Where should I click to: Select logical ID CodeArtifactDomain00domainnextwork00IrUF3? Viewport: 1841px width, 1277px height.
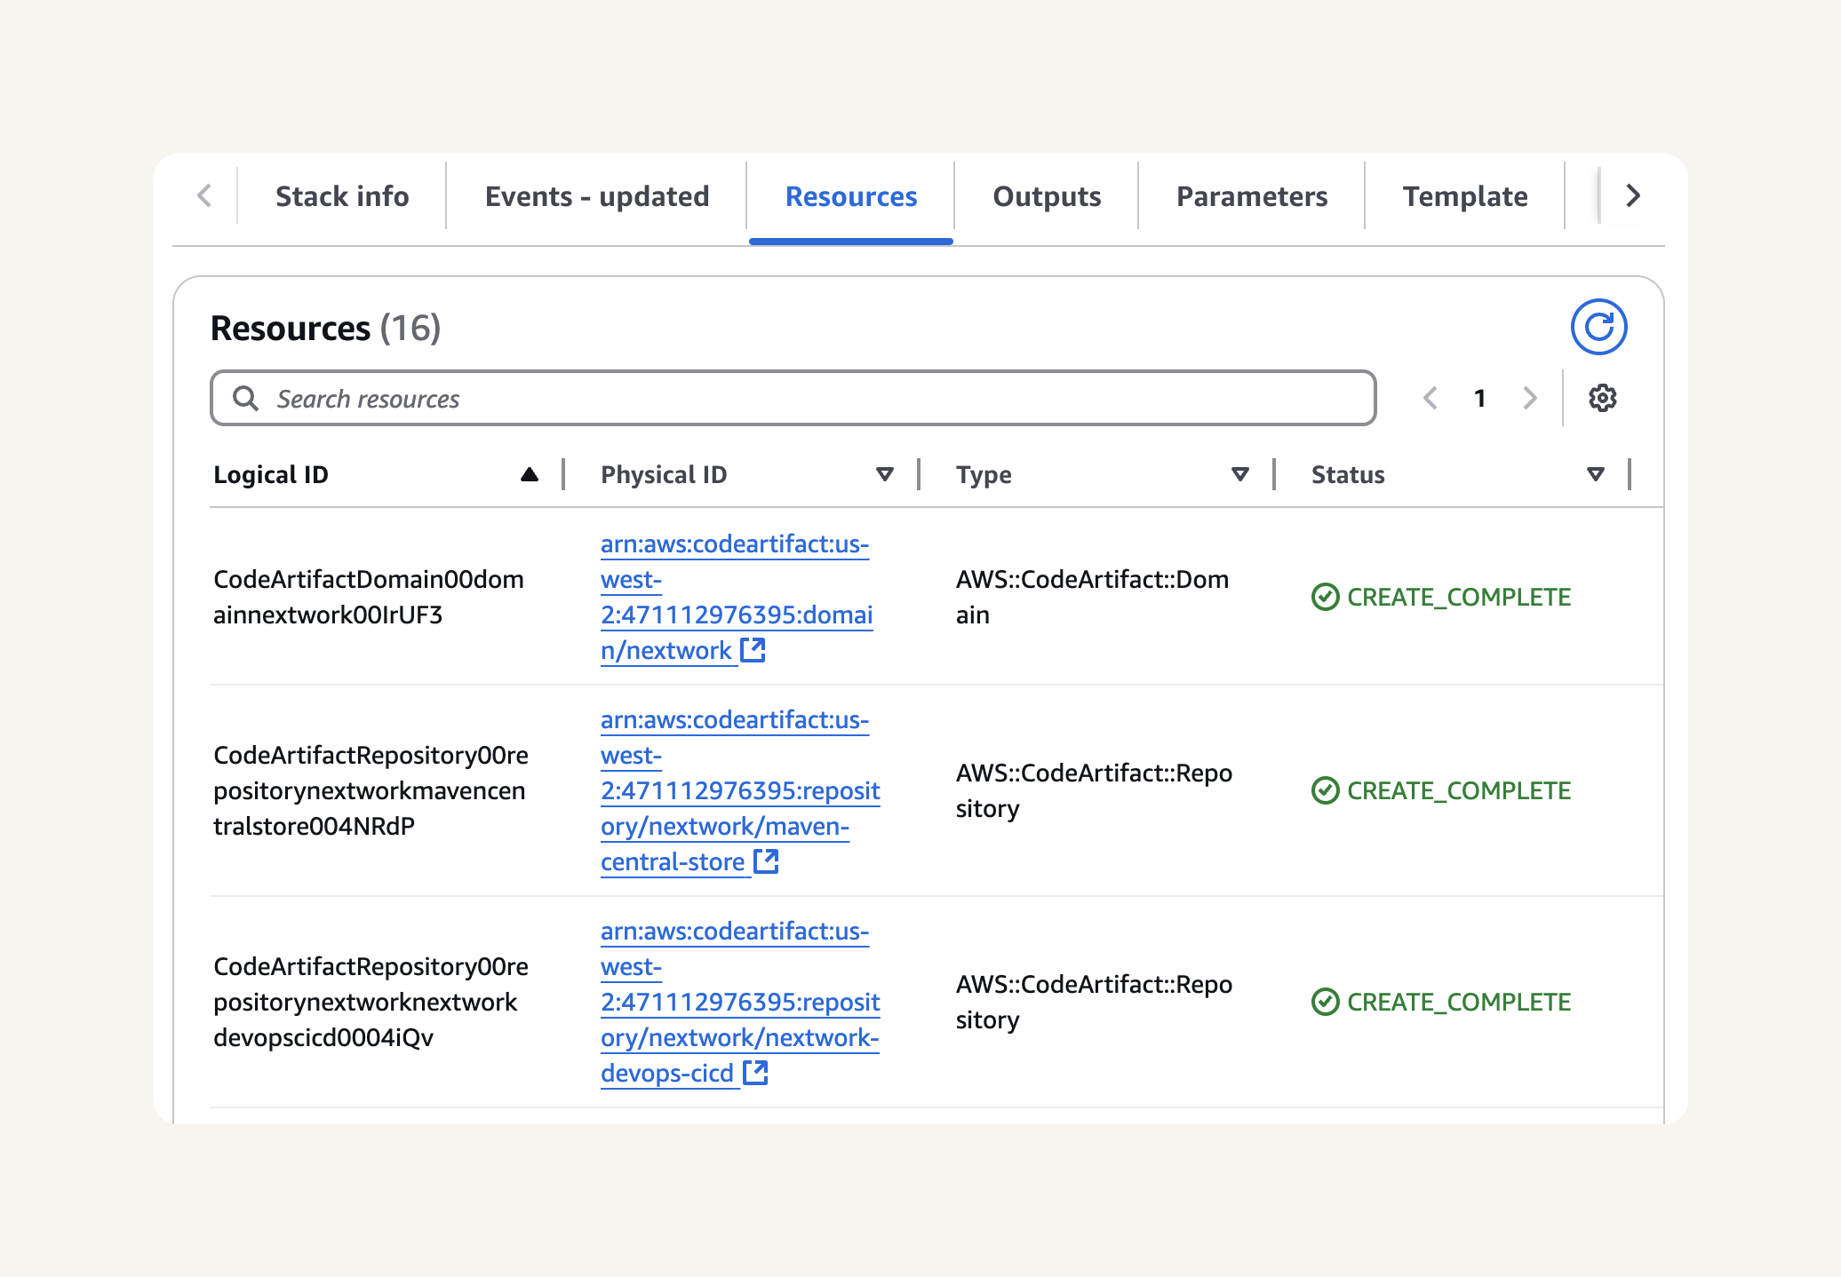[x=369, y=597]
